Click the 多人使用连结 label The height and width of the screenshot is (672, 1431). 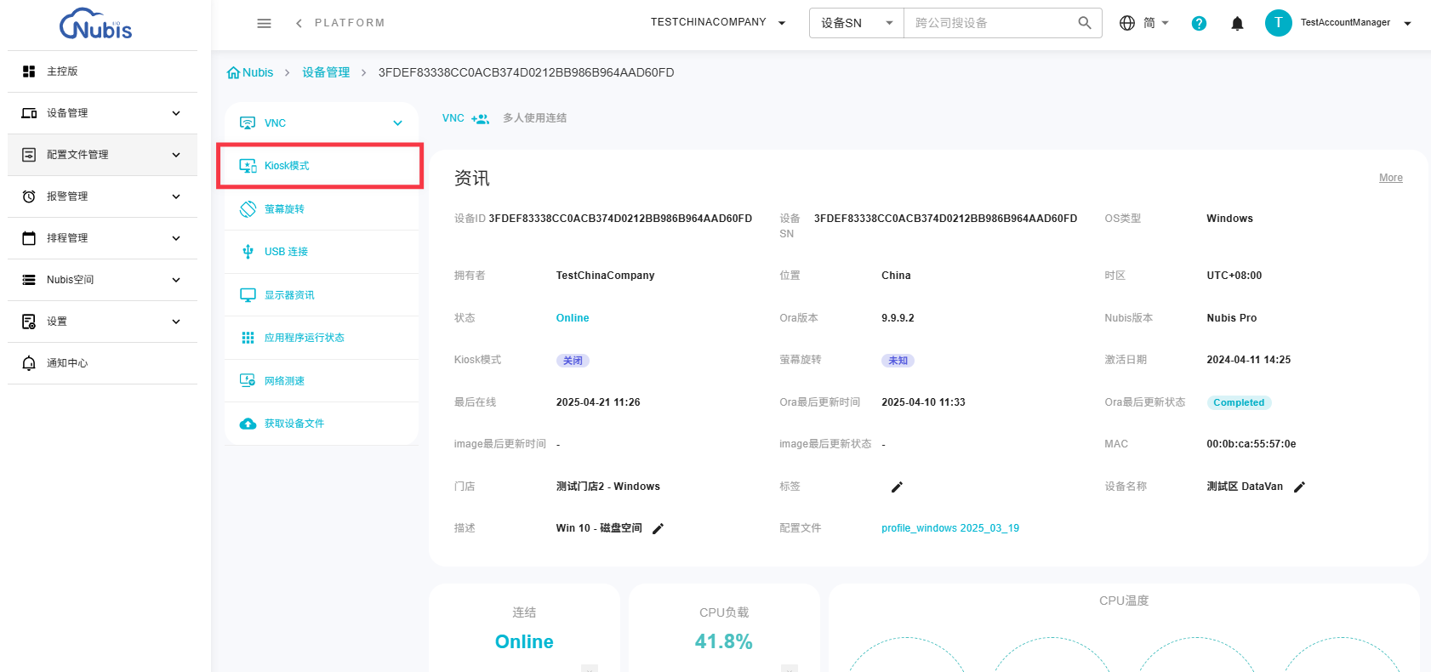(534, 118)
